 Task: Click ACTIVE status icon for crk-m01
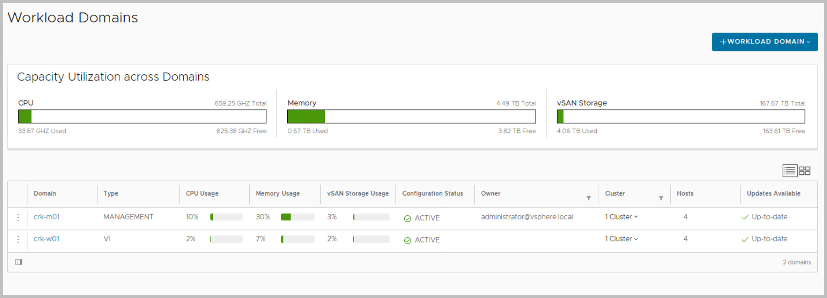pyautogui.click(x=407, y=218)
